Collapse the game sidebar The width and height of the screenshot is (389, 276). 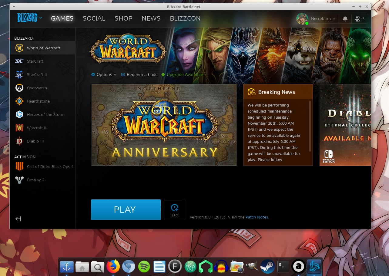tap(18, 218)
